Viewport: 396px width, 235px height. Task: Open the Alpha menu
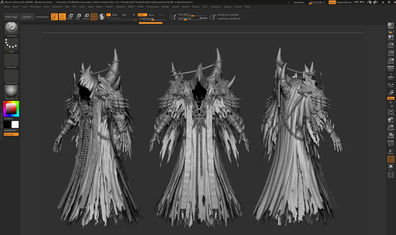pos(7,7)
